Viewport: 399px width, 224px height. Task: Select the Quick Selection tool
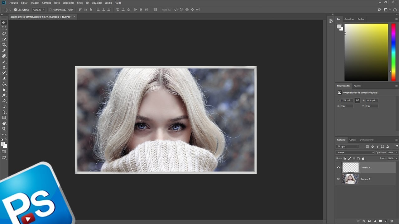pyautogui.click(x=4, y=39)
